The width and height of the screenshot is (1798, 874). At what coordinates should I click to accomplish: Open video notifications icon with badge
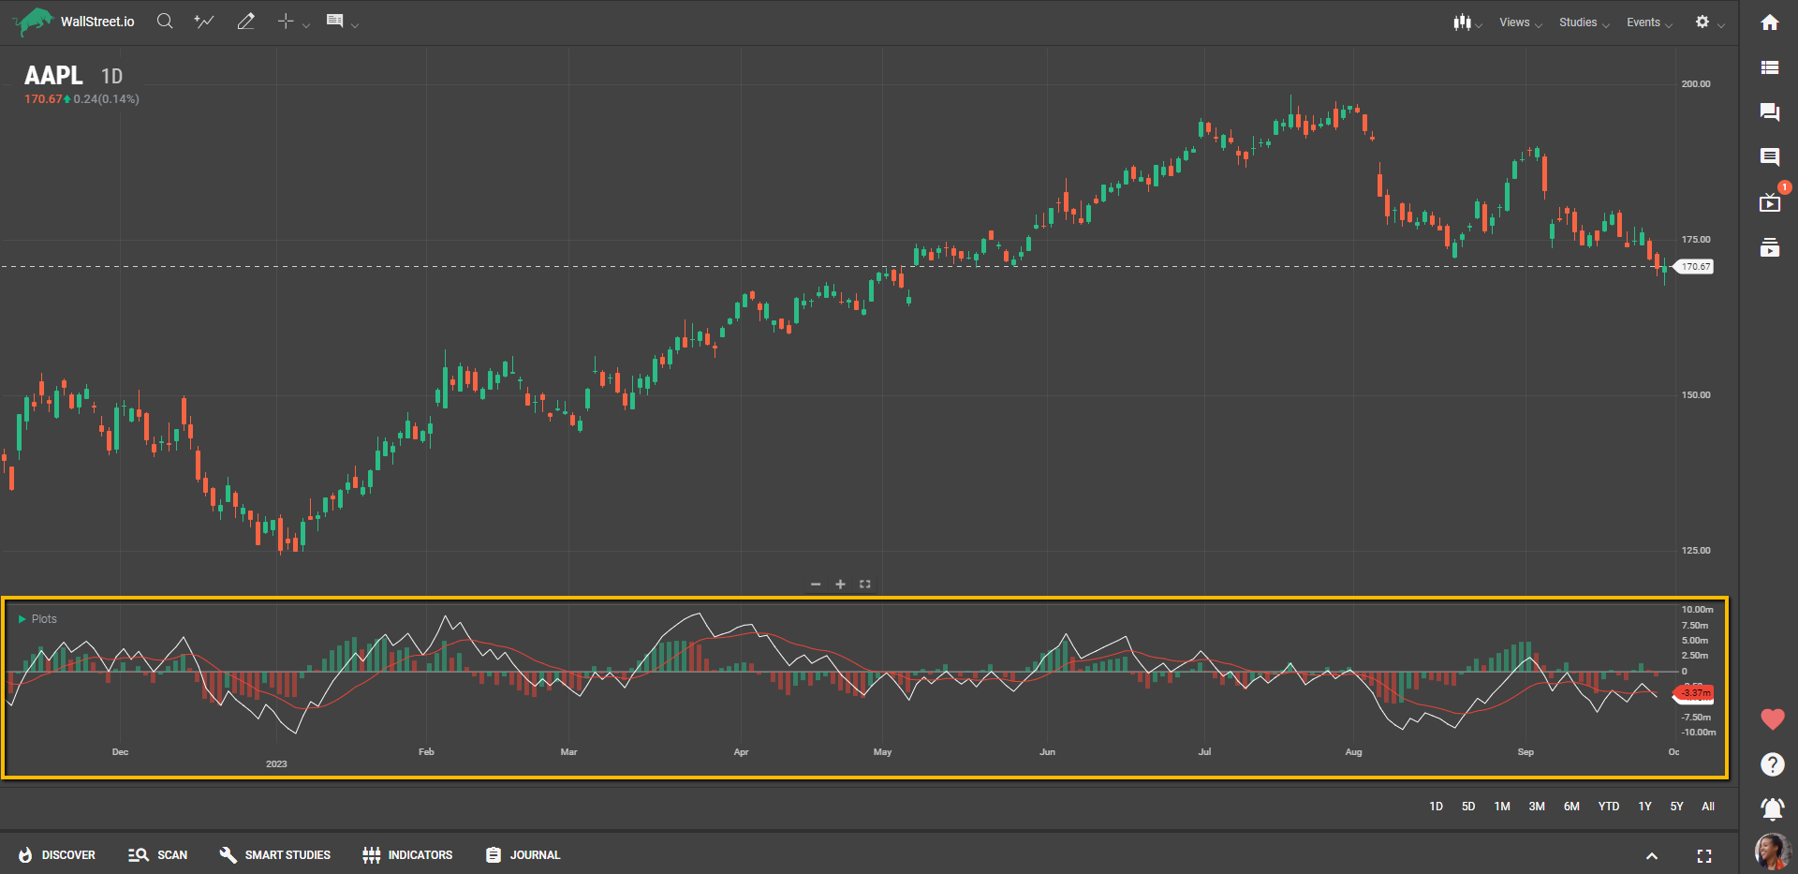tap(1770, 202)
